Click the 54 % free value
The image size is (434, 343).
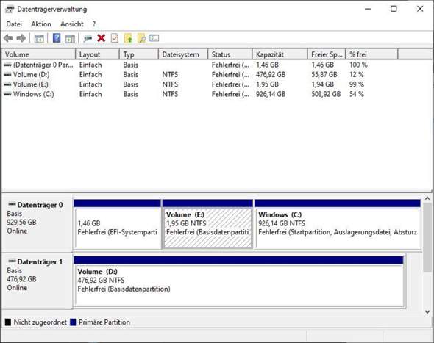357,94
